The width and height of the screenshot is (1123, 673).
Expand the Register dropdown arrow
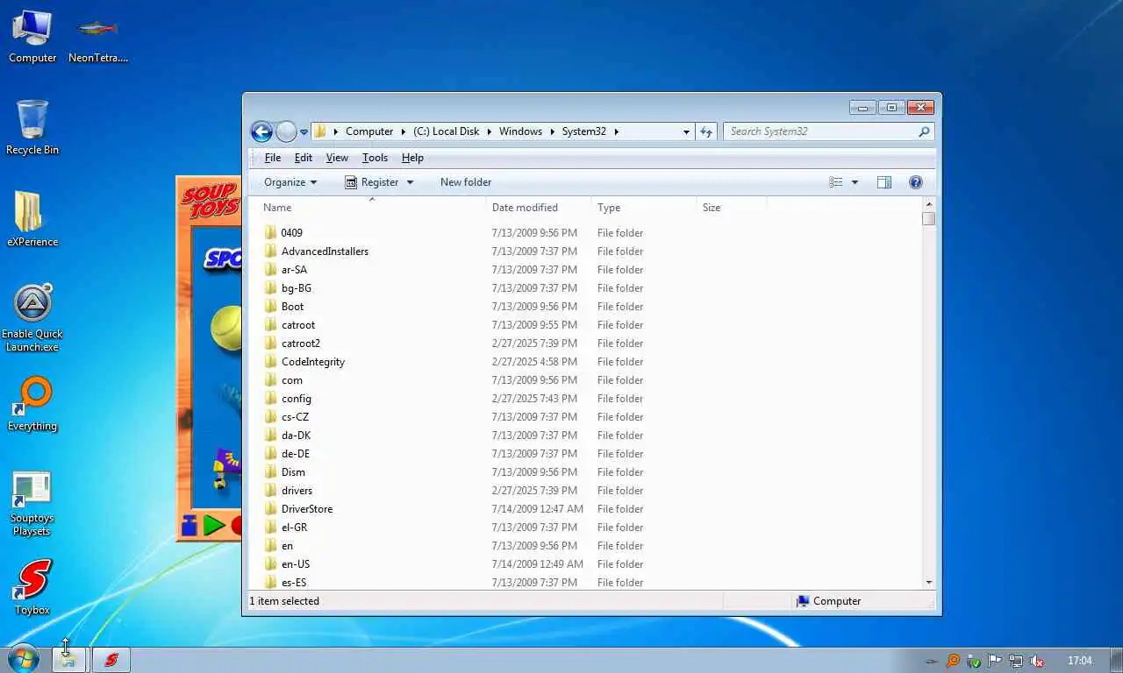[410, 182]
